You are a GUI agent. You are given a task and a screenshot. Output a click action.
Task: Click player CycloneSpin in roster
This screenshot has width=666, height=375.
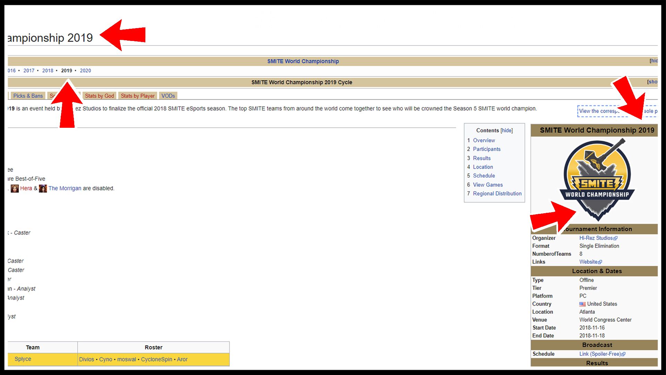(156, 359)
